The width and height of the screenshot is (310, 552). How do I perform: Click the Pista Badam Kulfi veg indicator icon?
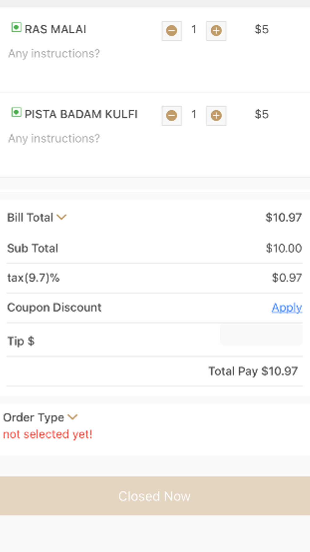point(16,112)
